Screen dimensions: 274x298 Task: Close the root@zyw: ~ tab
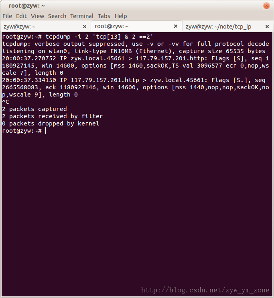coord(176,26)
